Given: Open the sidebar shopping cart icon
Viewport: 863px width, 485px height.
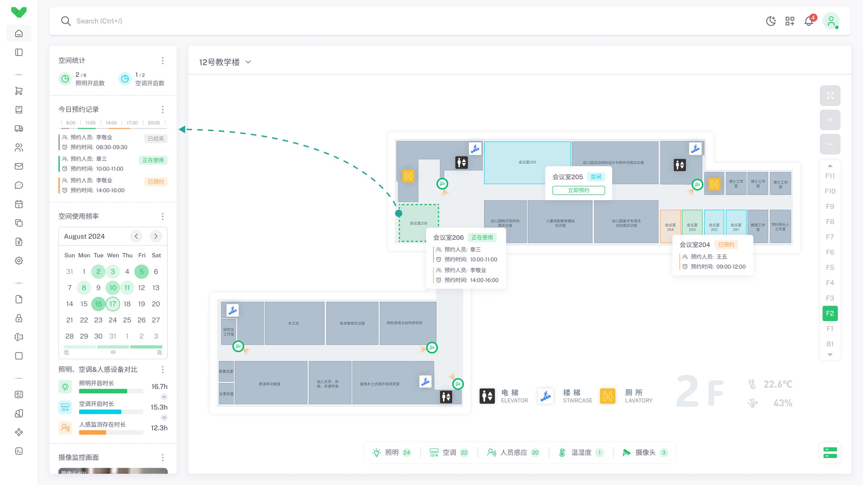Looking at the screenshot, I should [x=19, y=91].
